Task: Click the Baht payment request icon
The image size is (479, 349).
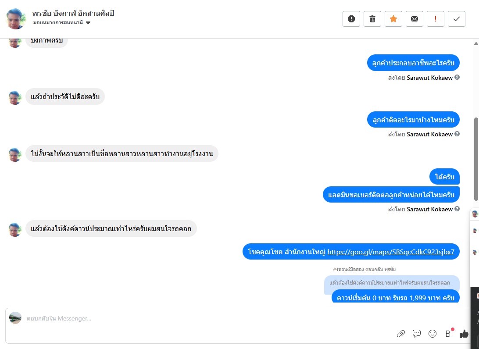Action: [x=448, y=334]
